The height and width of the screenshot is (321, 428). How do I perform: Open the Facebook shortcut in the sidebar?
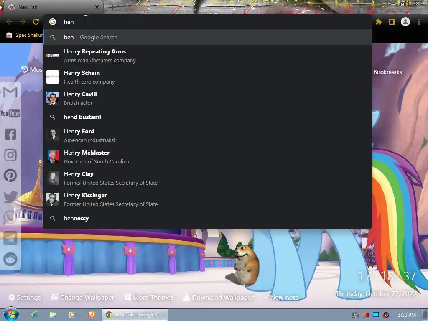[10, 134]
